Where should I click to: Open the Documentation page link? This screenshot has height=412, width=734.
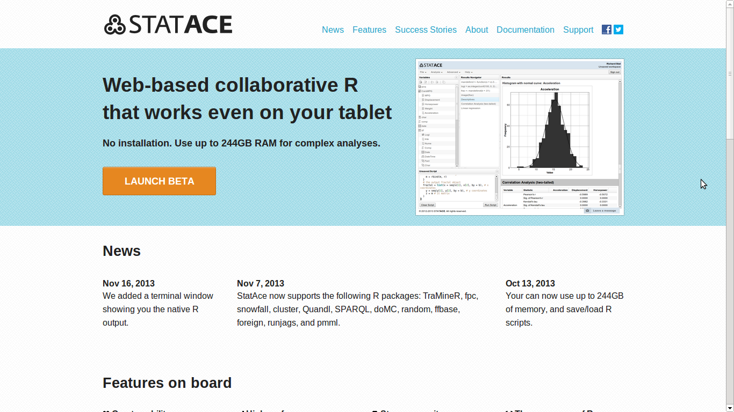click(x=525, y=30)
